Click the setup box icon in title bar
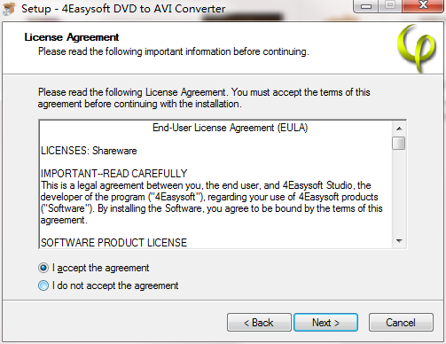 pyautogui.click(x=9, y=8)
